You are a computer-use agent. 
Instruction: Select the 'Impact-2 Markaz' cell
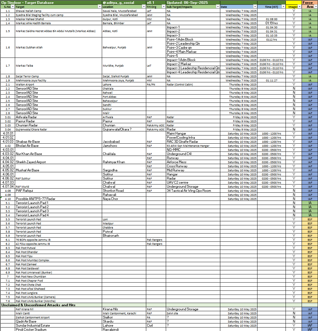[x=193, y=64]
